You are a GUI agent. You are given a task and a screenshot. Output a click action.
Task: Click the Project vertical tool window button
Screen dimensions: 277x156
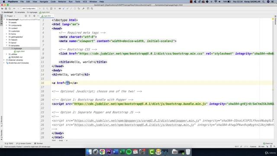pos(1,20)
